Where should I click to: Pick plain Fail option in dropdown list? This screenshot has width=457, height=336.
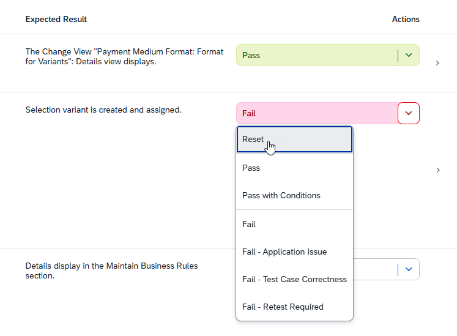click(294, 224)
